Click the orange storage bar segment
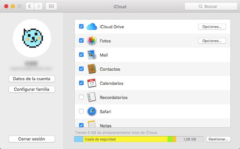This screenshot has height=149, width=240. click(174, 139)
